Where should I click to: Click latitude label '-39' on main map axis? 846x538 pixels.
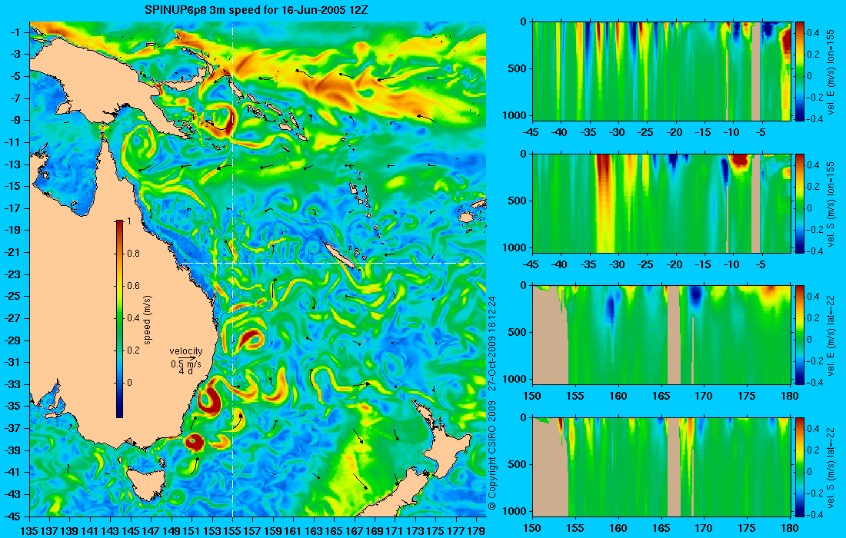point(13,450)
